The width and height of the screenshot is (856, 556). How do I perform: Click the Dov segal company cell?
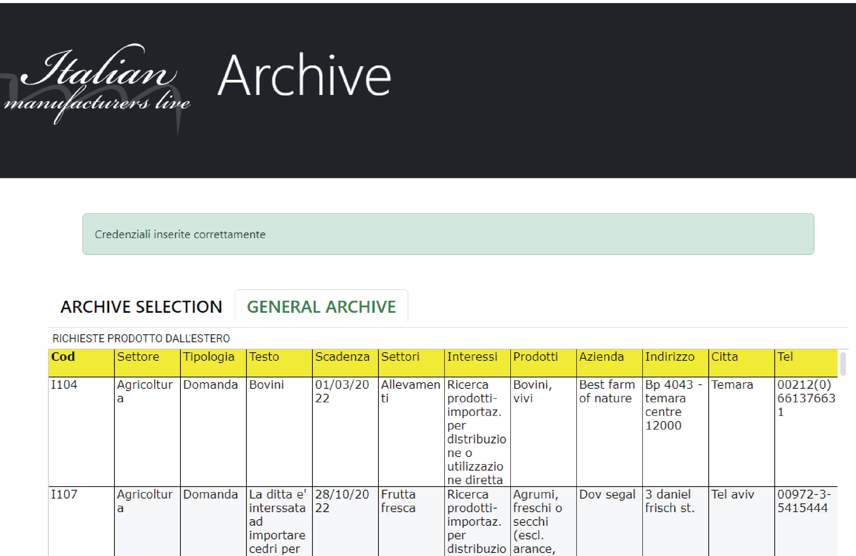[610, 522]
